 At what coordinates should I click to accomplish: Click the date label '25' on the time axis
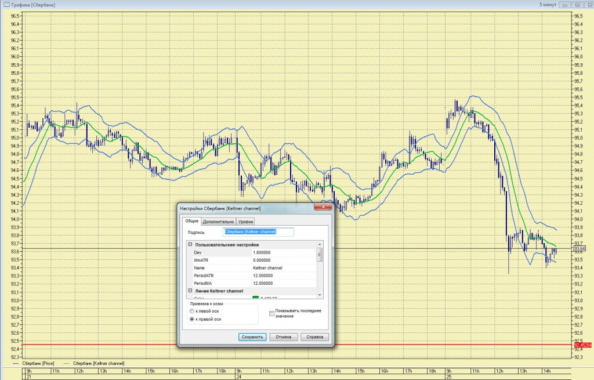point(448,377)
